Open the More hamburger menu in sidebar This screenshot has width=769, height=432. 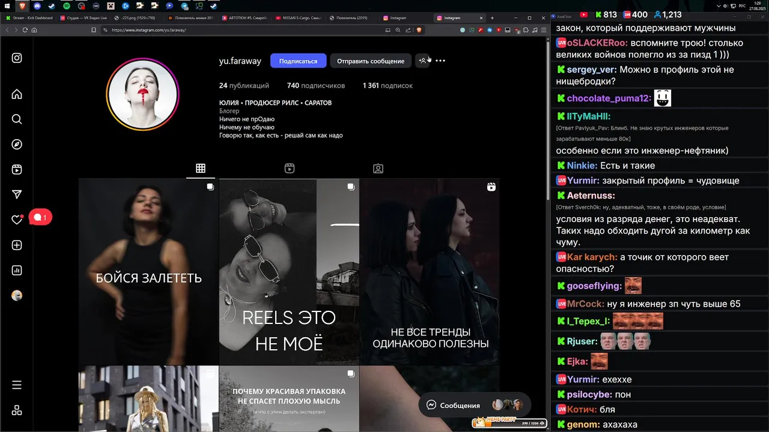tap(17, 385)
